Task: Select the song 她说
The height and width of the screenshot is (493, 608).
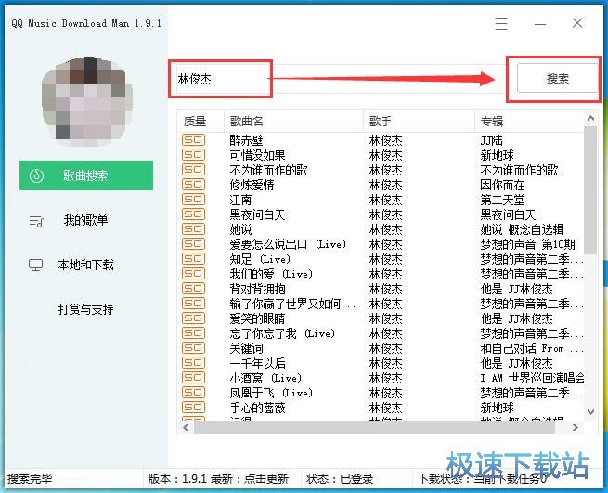Action: (240, 229)
